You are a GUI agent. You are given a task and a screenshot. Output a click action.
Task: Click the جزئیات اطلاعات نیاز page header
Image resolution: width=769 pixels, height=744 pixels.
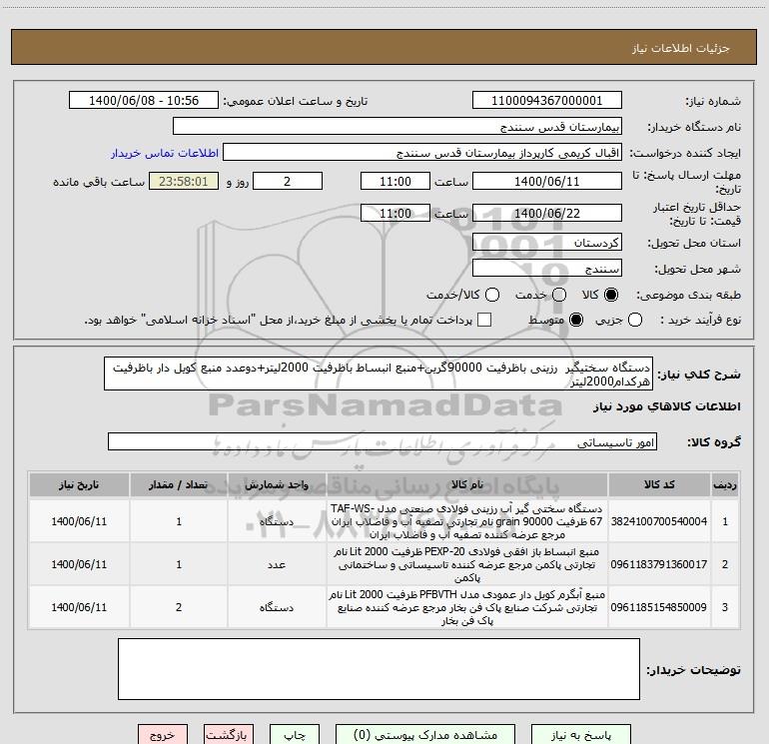click(x=680, y=48)
